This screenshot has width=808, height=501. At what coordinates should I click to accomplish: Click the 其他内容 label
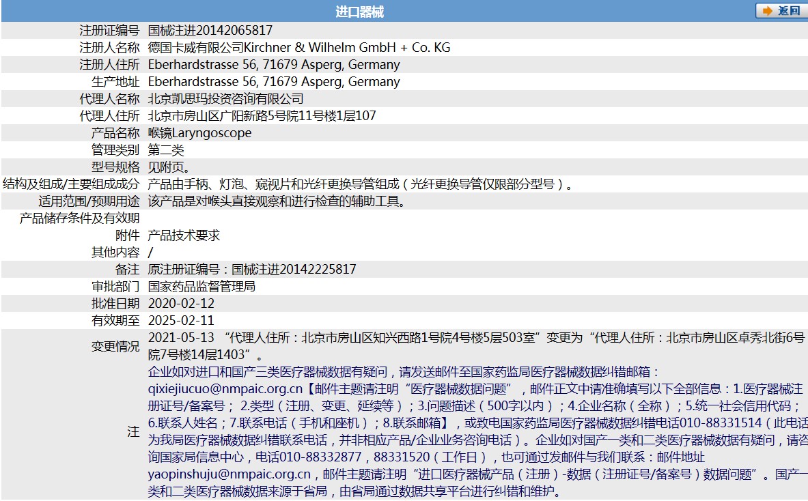click(115, 253)
